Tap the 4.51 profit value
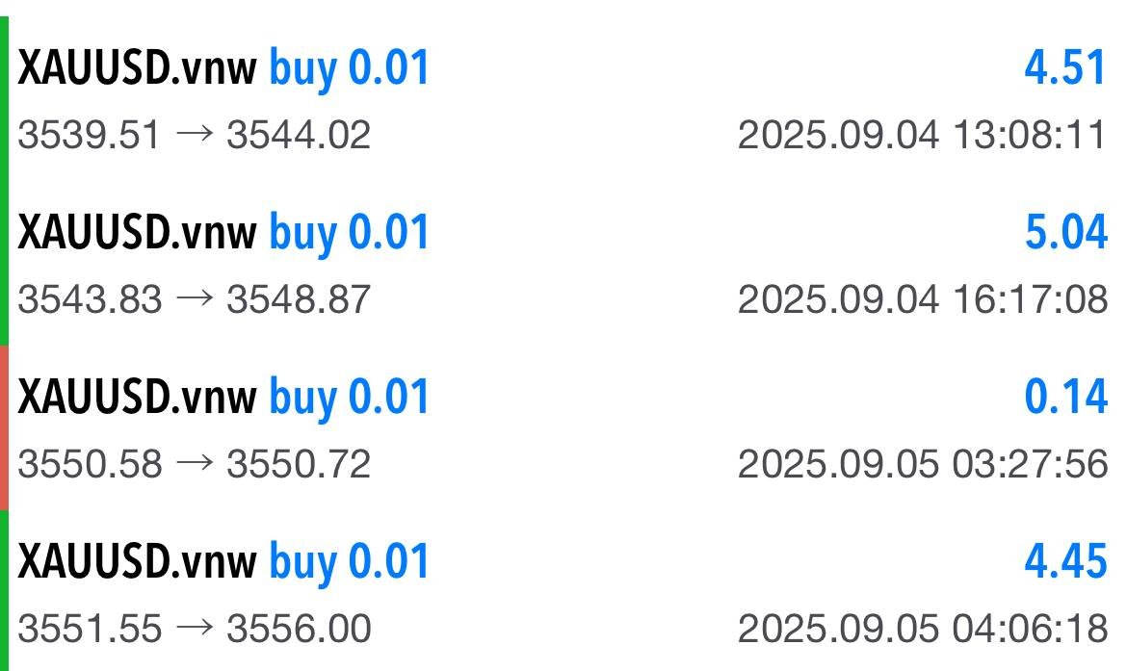Screen dimensions: 1127x671 click(1064, 69)
